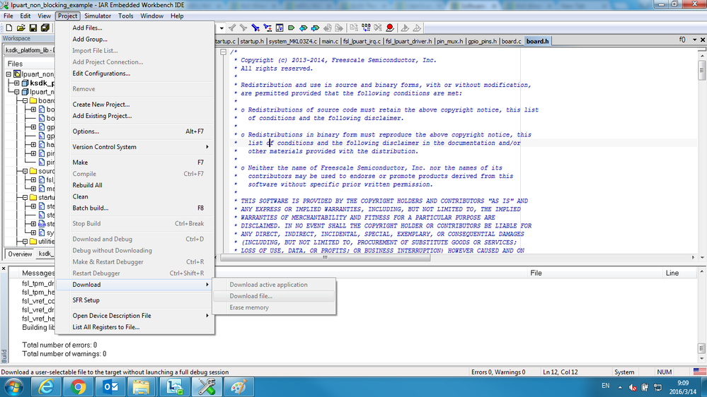Open Windows Explorer folder on taskbar
707x397 pixels.
point(141,387)
